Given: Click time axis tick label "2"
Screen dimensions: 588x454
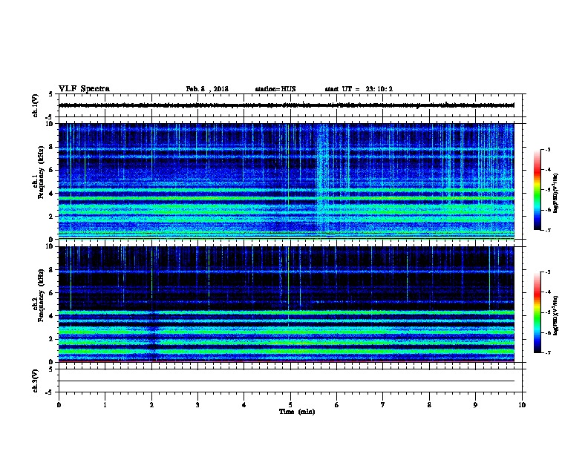Looking at the screenshot, I should [x=151, y=405].
